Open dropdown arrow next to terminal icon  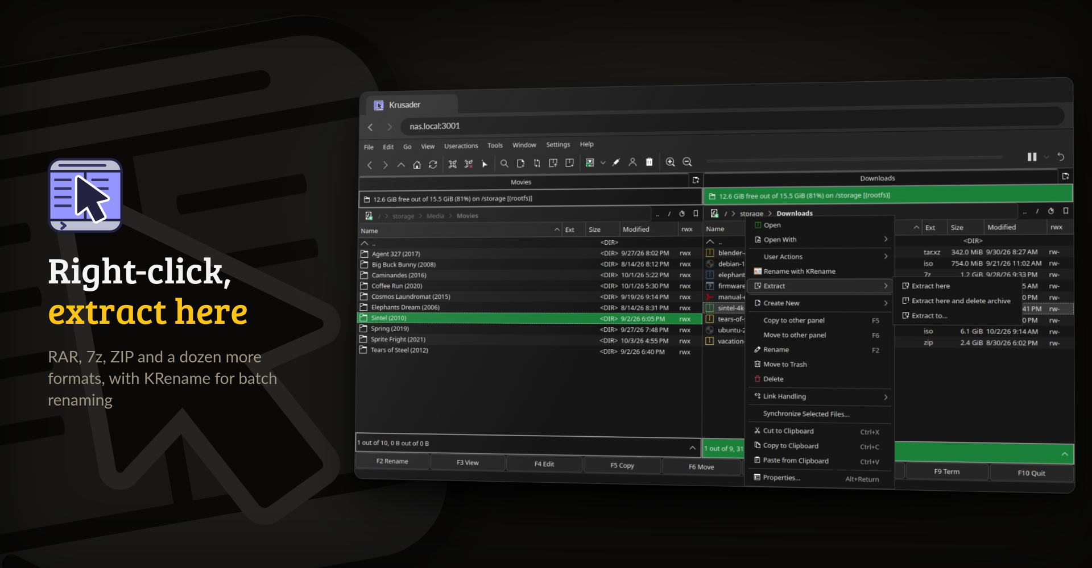(603, 162)
